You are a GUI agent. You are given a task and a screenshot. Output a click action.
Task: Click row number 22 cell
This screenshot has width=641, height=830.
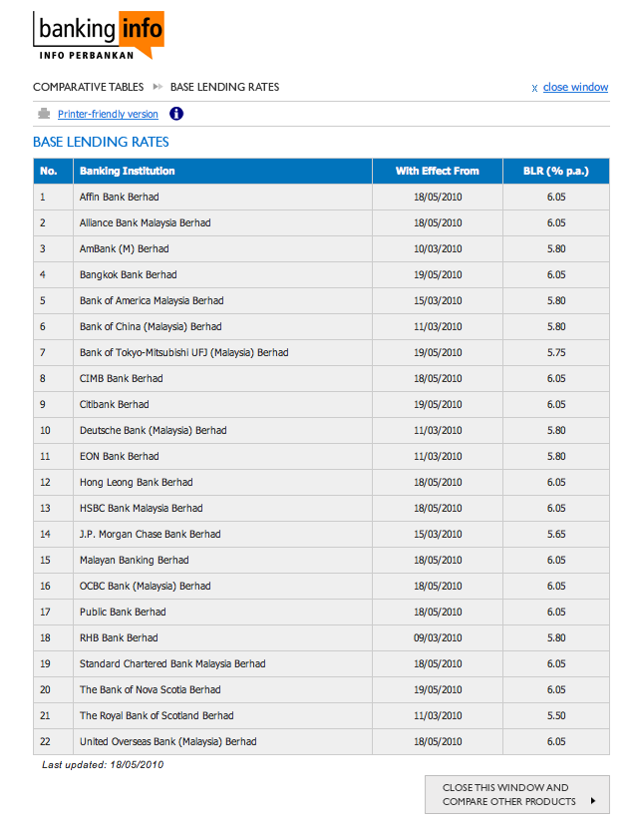coord(53,741)
